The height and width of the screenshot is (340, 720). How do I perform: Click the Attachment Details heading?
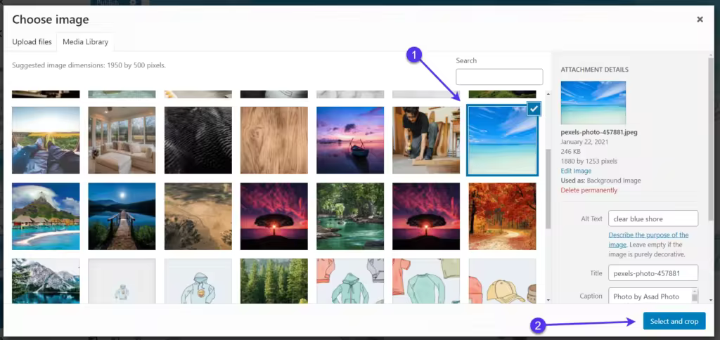tap(595, 70)
